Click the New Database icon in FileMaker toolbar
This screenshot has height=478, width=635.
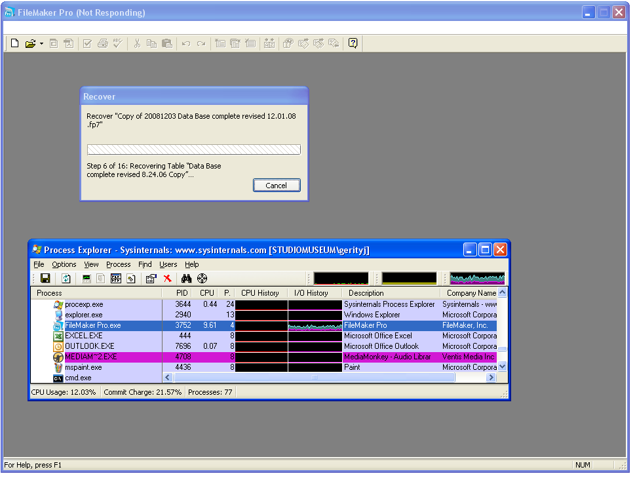(x=14, y=43)
